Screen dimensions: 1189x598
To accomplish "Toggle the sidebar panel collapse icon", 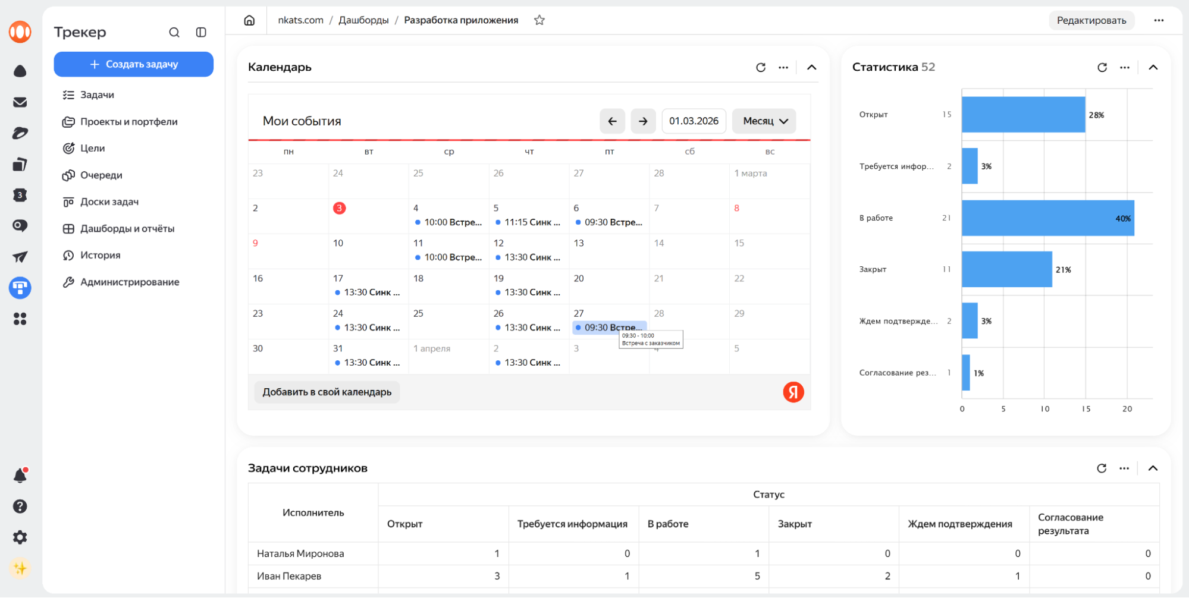I will pyautogui.click(x=201, y=32).
